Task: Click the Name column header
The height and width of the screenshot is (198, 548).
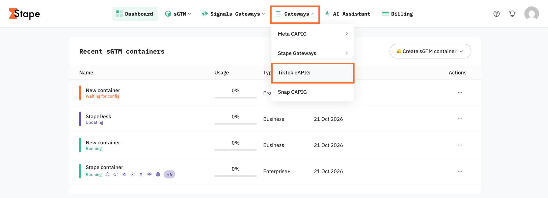Action: tap(86, 73)
